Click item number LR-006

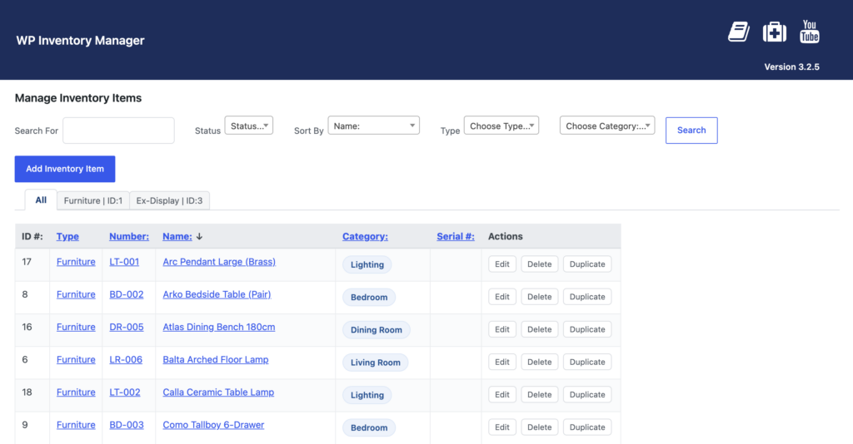point(126,359)
